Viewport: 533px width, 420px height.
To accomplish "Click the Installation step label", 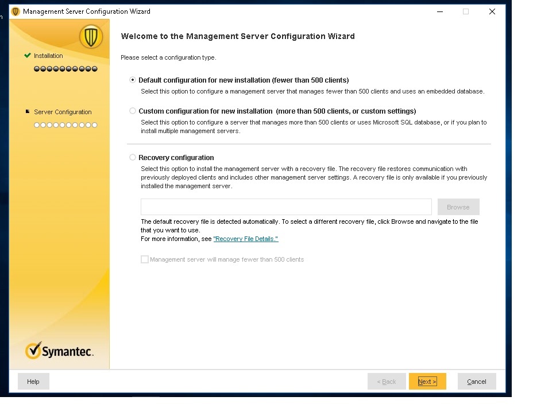I will pos(48,56).
